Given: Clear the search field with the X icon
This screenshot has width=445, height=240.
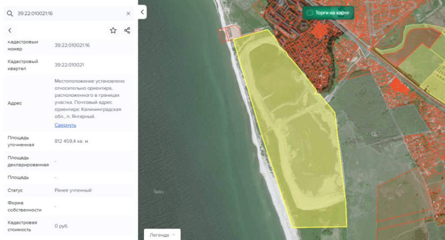Looking at the screenshot, I should click(x=128, y=13).
